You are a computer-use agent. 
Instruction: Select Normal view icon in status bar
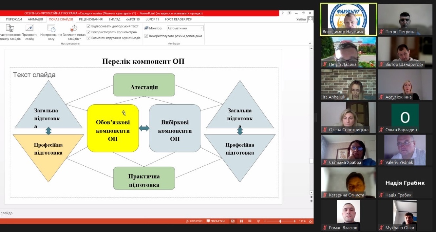tap(233, 221)
